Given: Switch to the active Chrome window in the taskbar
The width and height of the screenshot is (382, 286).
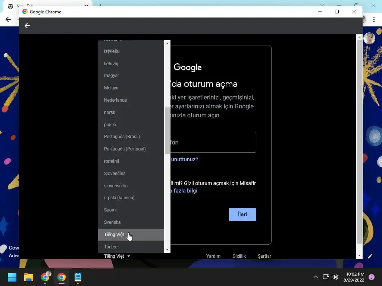Looking at the screenshot, I should [x=62, y=277].
